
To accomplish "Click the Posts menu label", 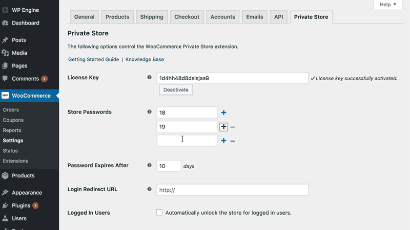I will pos(19,40).
